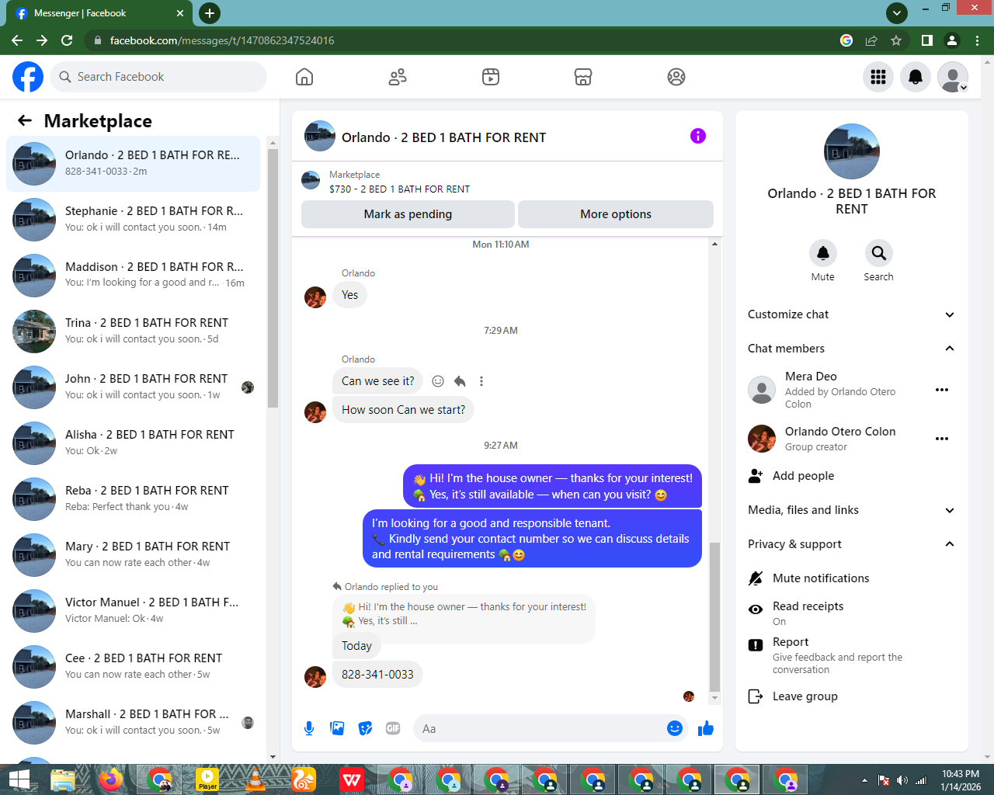
Task: Open the Read receipts setting
Action: [x=852, y=613]
